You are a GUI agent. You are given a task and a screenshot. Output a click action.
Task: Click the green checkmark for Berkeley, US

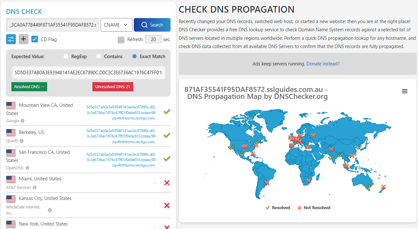167,135
